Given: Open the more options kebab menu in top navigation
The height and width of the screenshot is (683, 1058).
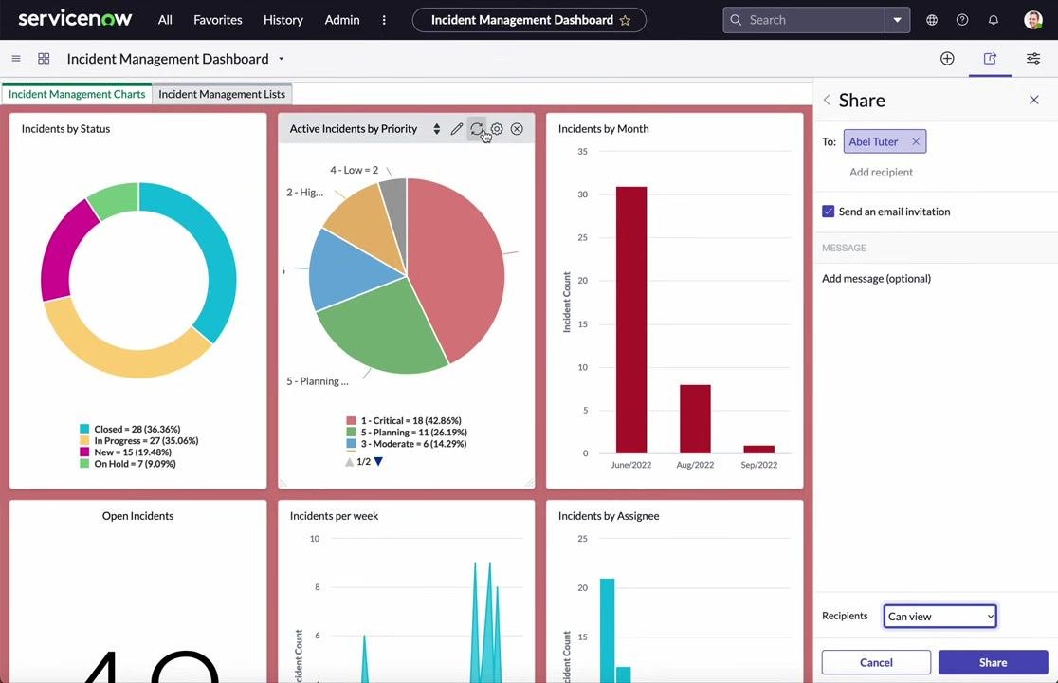Looking at the screenshot, I should tap(384, 20).
